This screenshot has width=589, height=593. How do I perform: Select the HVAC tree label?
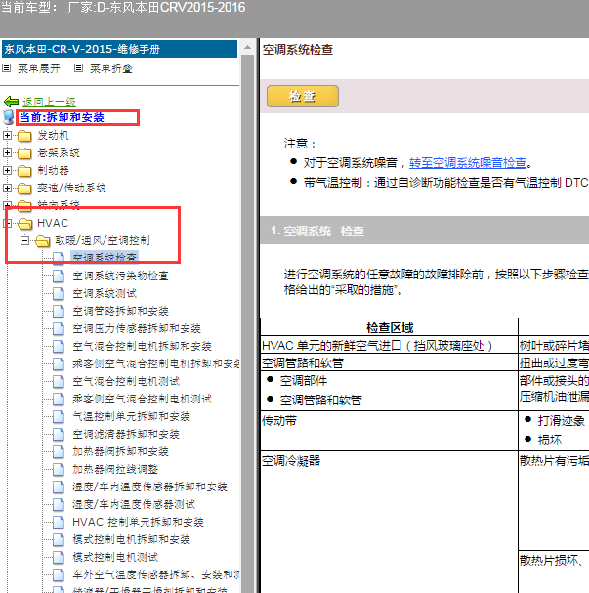point(53,223)
